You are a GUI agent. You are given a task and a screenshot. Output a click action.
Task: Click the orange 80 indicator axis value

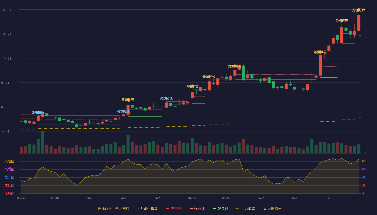(364, 162)
